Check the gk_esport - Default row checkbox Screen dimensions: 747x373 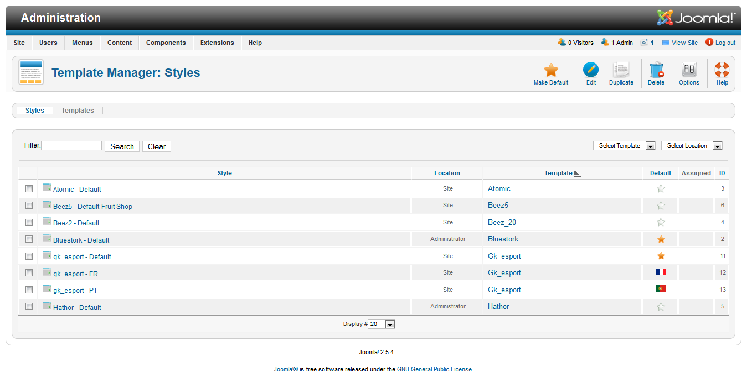[29, 256]
